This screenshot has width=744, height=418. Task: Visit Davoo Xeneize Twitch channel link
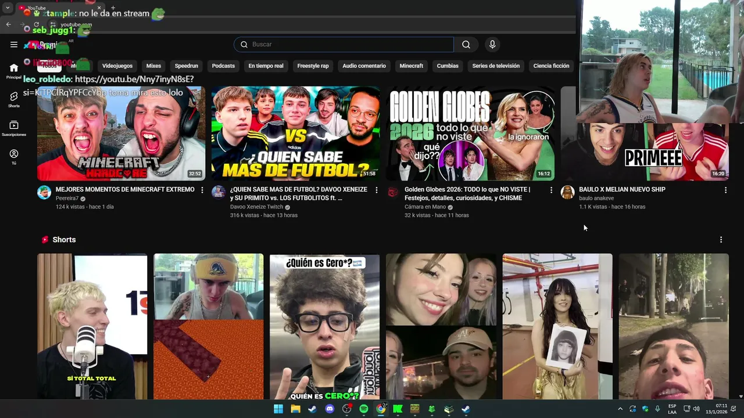[257, 207]
